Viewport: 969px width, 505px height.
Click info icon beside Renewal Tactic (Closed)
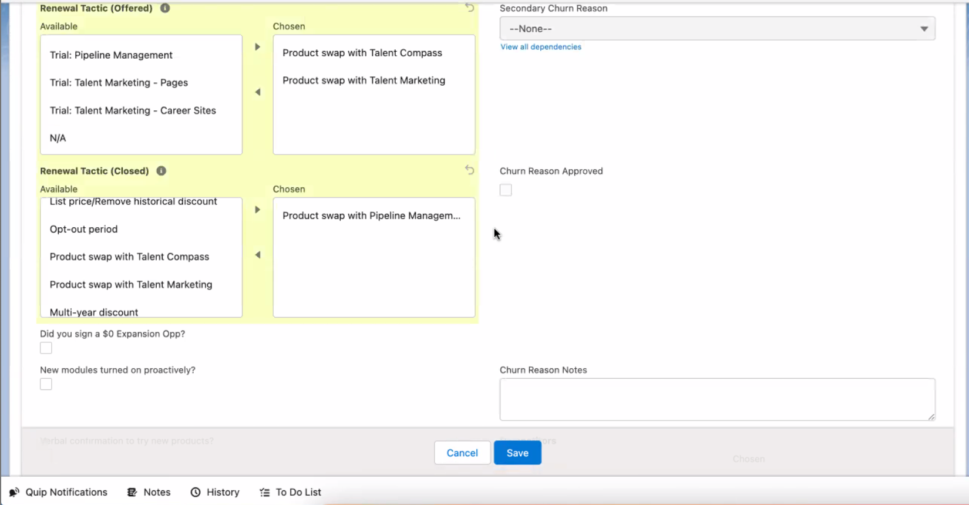click(161, 171)
